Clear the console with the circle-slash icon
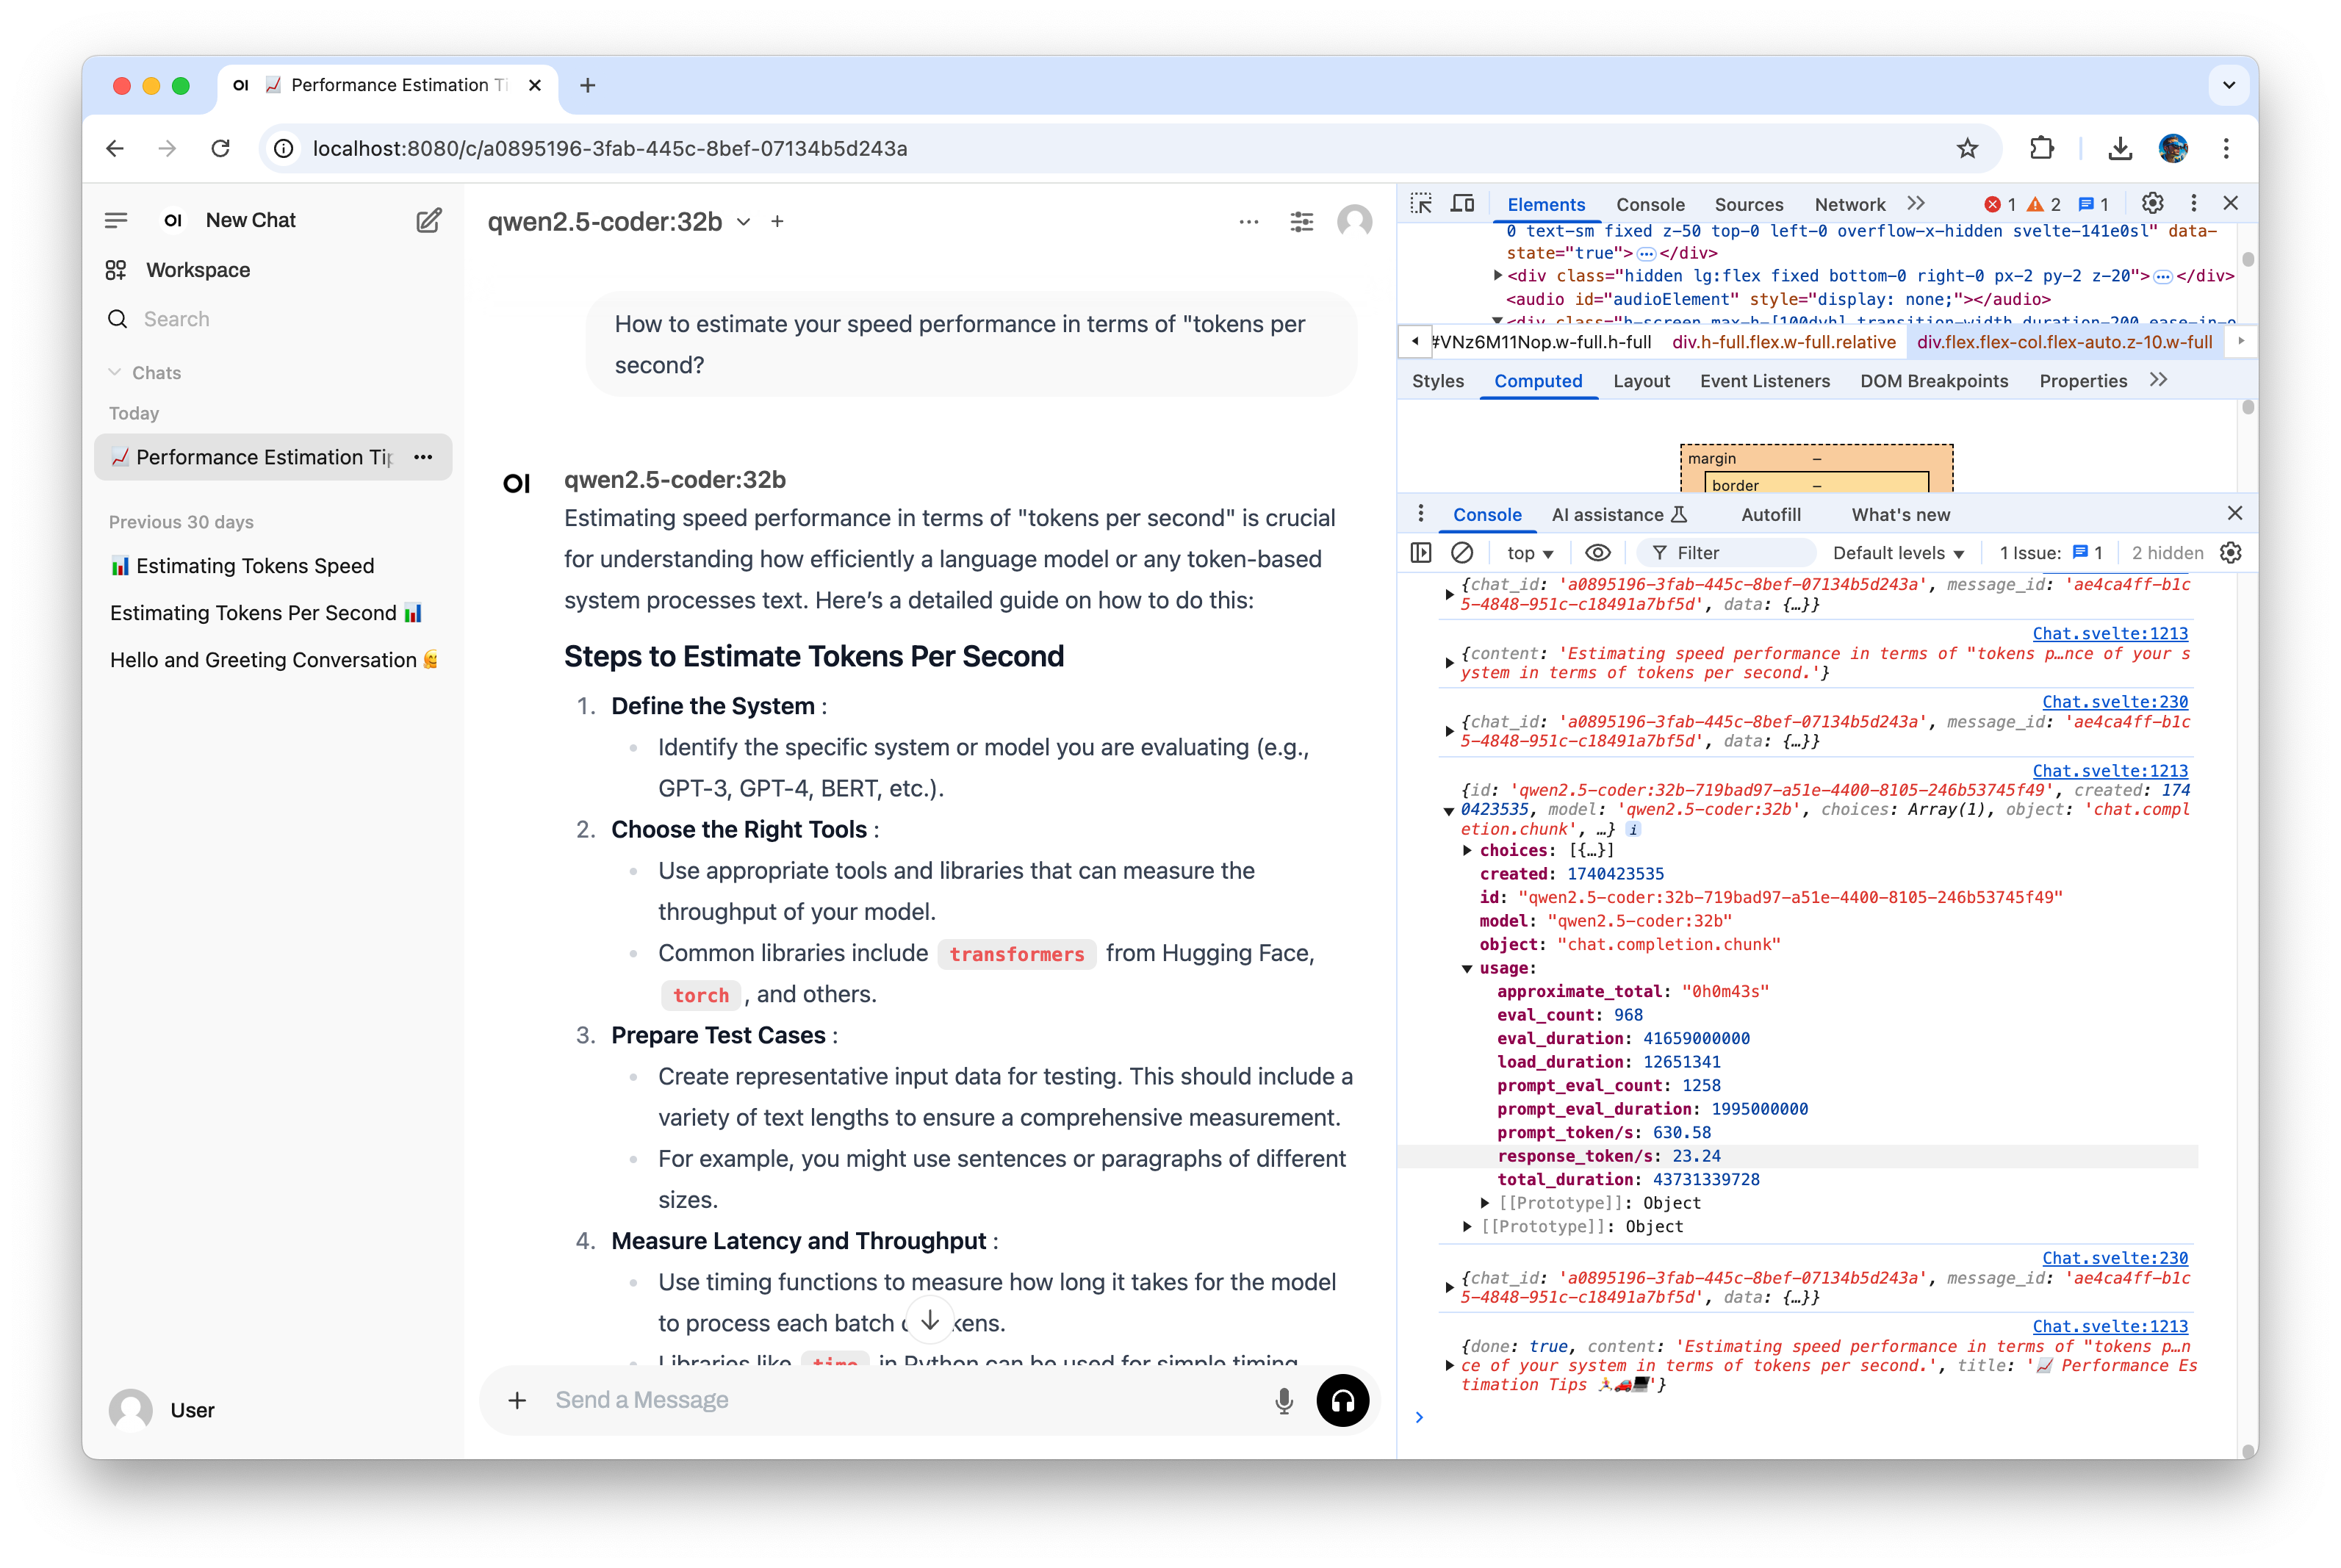2341x1568 pixels. (x=1464, y=552)
